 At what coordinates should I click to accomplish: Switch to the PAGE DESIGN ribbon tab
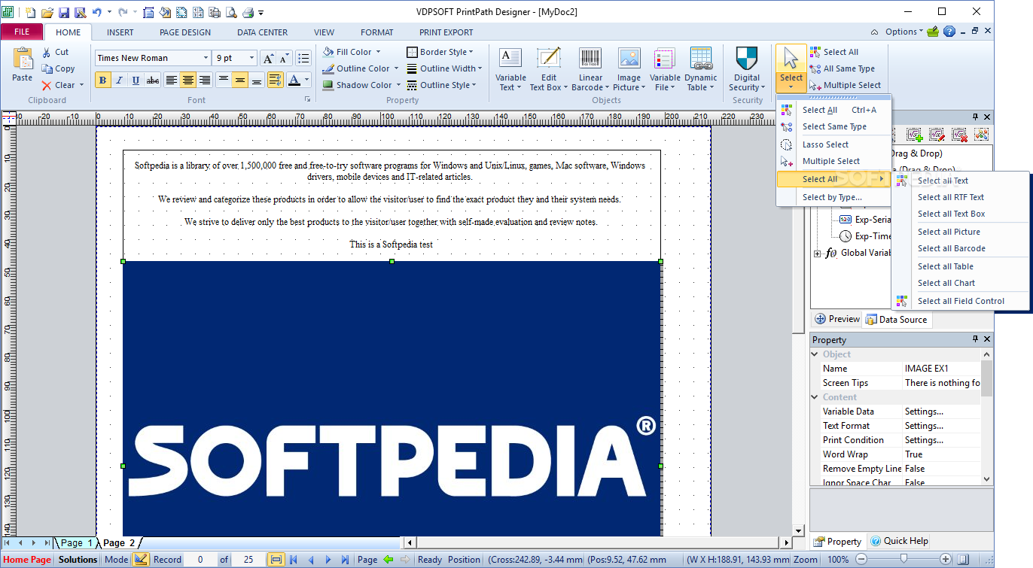185,32
